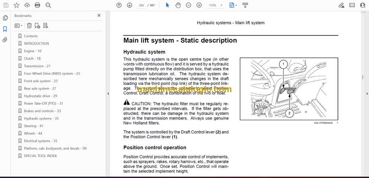Click the star bookmark icon in toolbar
The width and height of the screenshot is (369, 178).
click(x=16, y=5)
